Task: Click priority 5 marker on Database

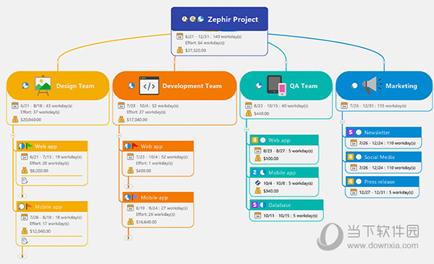Action: (x=255, y=205)
